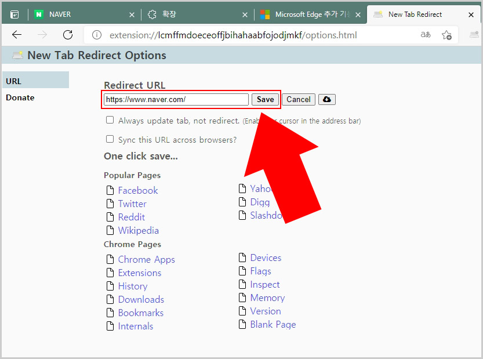Click the site info icon in address bar
Screen dimensions: 483x359
tap(97, 35)
